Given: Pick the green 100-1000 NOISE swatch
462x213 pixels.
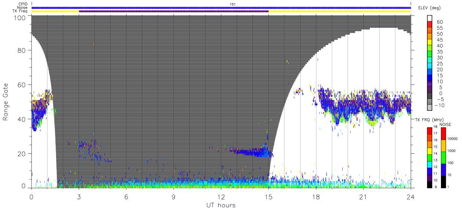Looking at the screenshot, I should point(443,158).
